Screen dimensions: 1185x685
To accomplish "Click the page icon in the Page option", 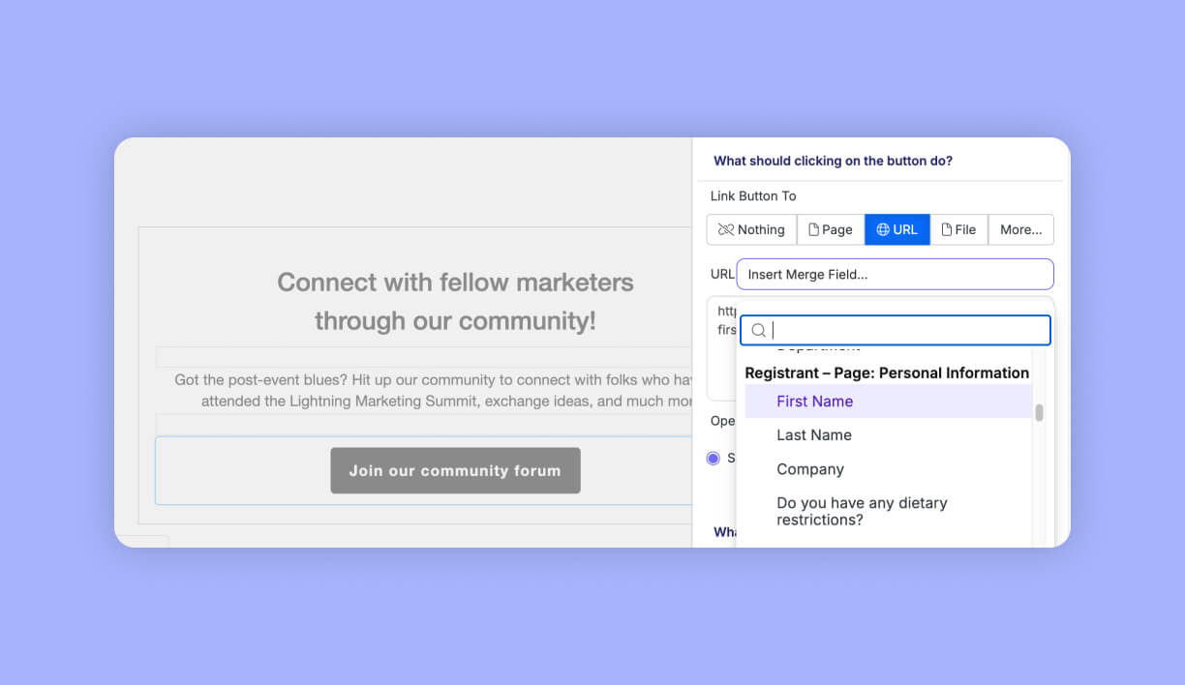I will (x=813, y=229).
